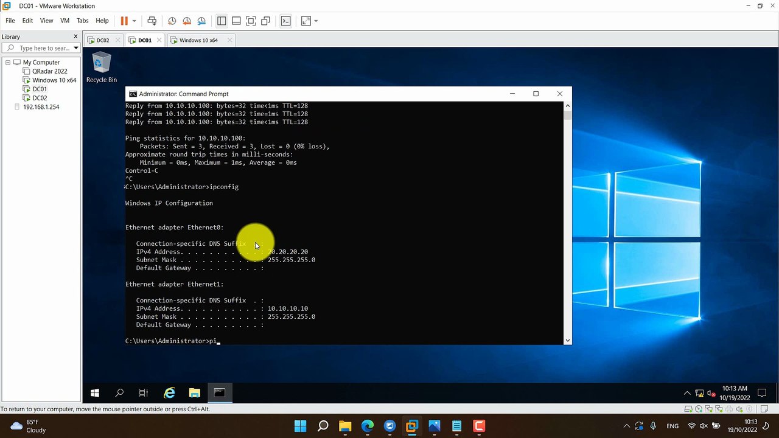Open VMware Workstation in host taskbar

click(x=412, y=426)
